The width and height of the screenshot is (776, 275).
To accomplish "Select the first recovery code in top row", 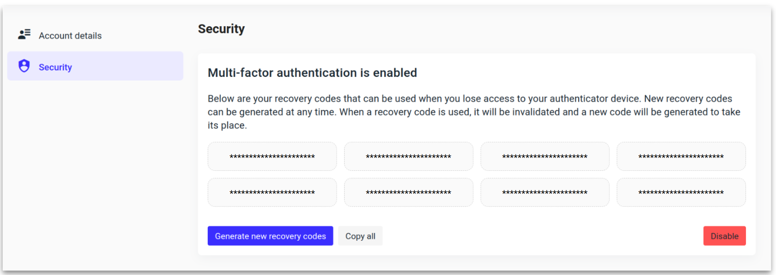I will point(272,156).
